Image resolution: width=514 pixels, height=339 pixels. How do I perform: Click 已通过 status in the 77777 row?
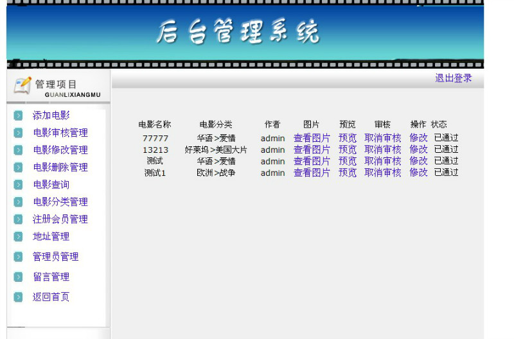pyautogui.click(x=446, y=138)
